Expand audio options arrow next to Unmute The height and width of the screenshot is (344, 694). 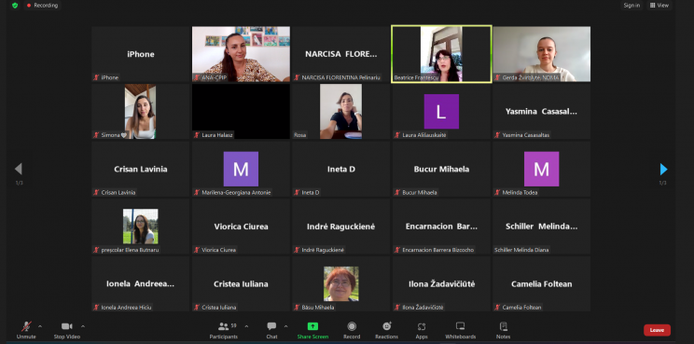tap(40, 326)
